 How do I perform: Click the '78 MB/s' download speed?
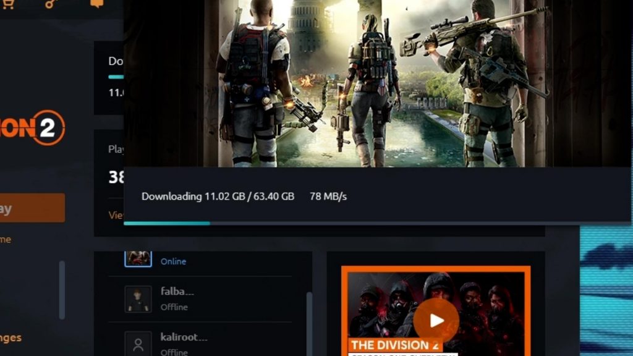click(328, 197)
